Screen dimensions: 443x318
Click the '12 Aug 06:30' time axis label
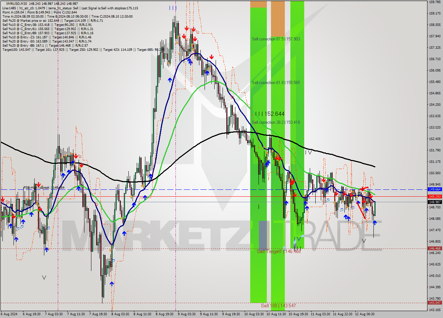pyautogui.click(x=364, y=314)
